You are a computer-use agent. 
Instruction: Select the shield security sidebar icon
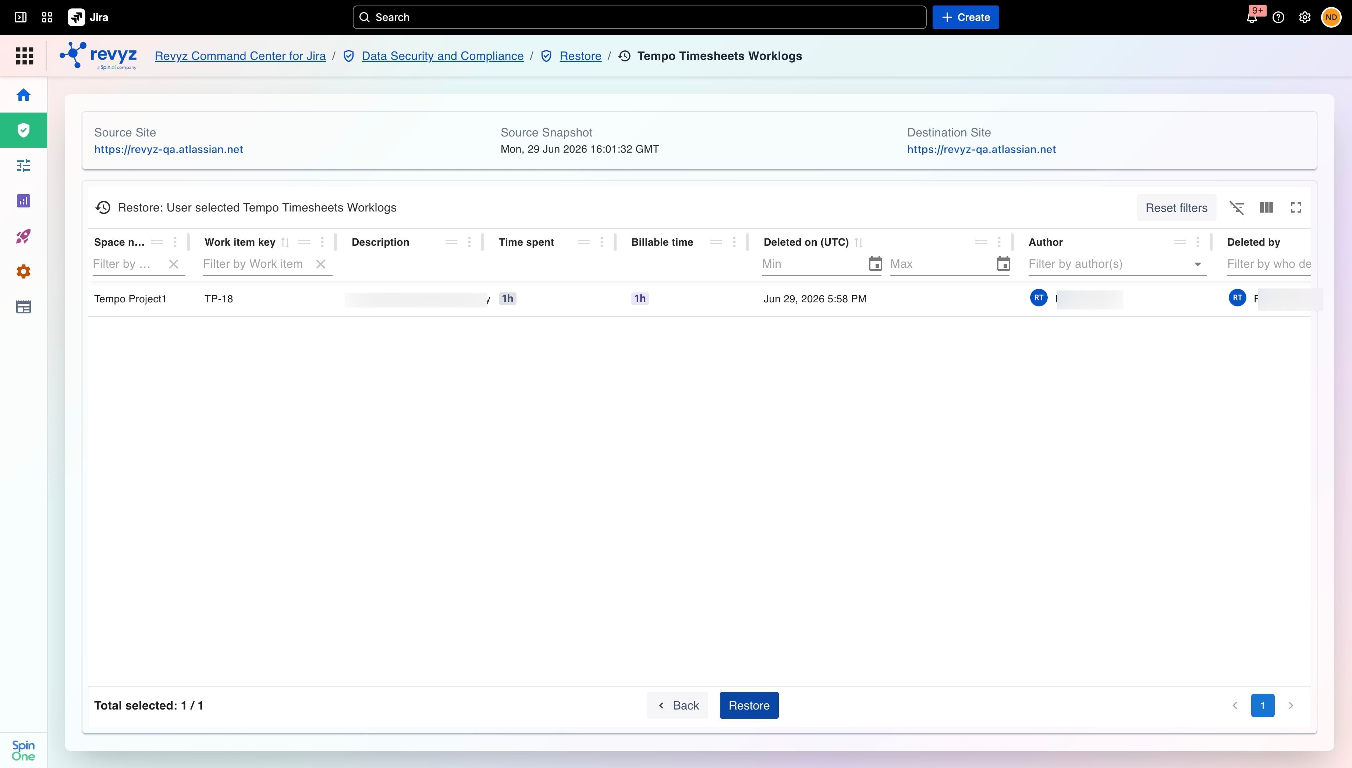[x=23, y=130]
